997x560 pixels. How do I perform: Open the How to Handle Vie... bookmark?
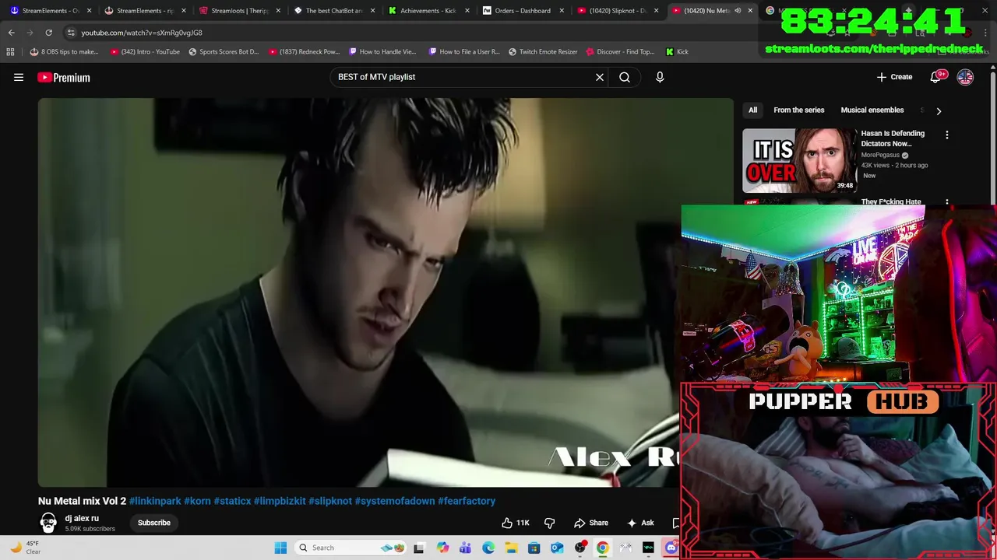[x=382, y=51]
